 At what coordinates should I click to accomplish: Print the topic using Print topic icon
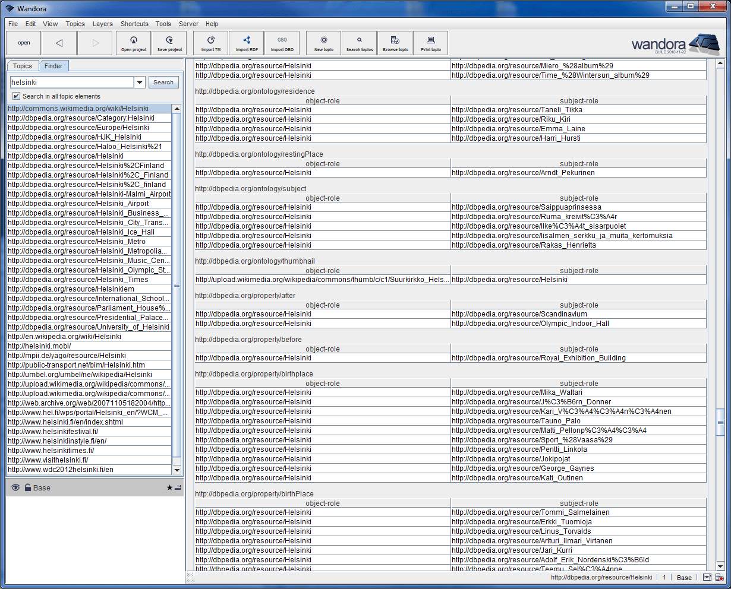click(x=430, y=43)
